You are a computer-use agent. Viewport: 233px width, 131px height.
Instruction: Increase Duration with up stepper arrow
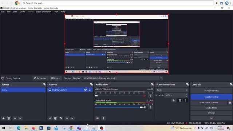tap(186, 94)
